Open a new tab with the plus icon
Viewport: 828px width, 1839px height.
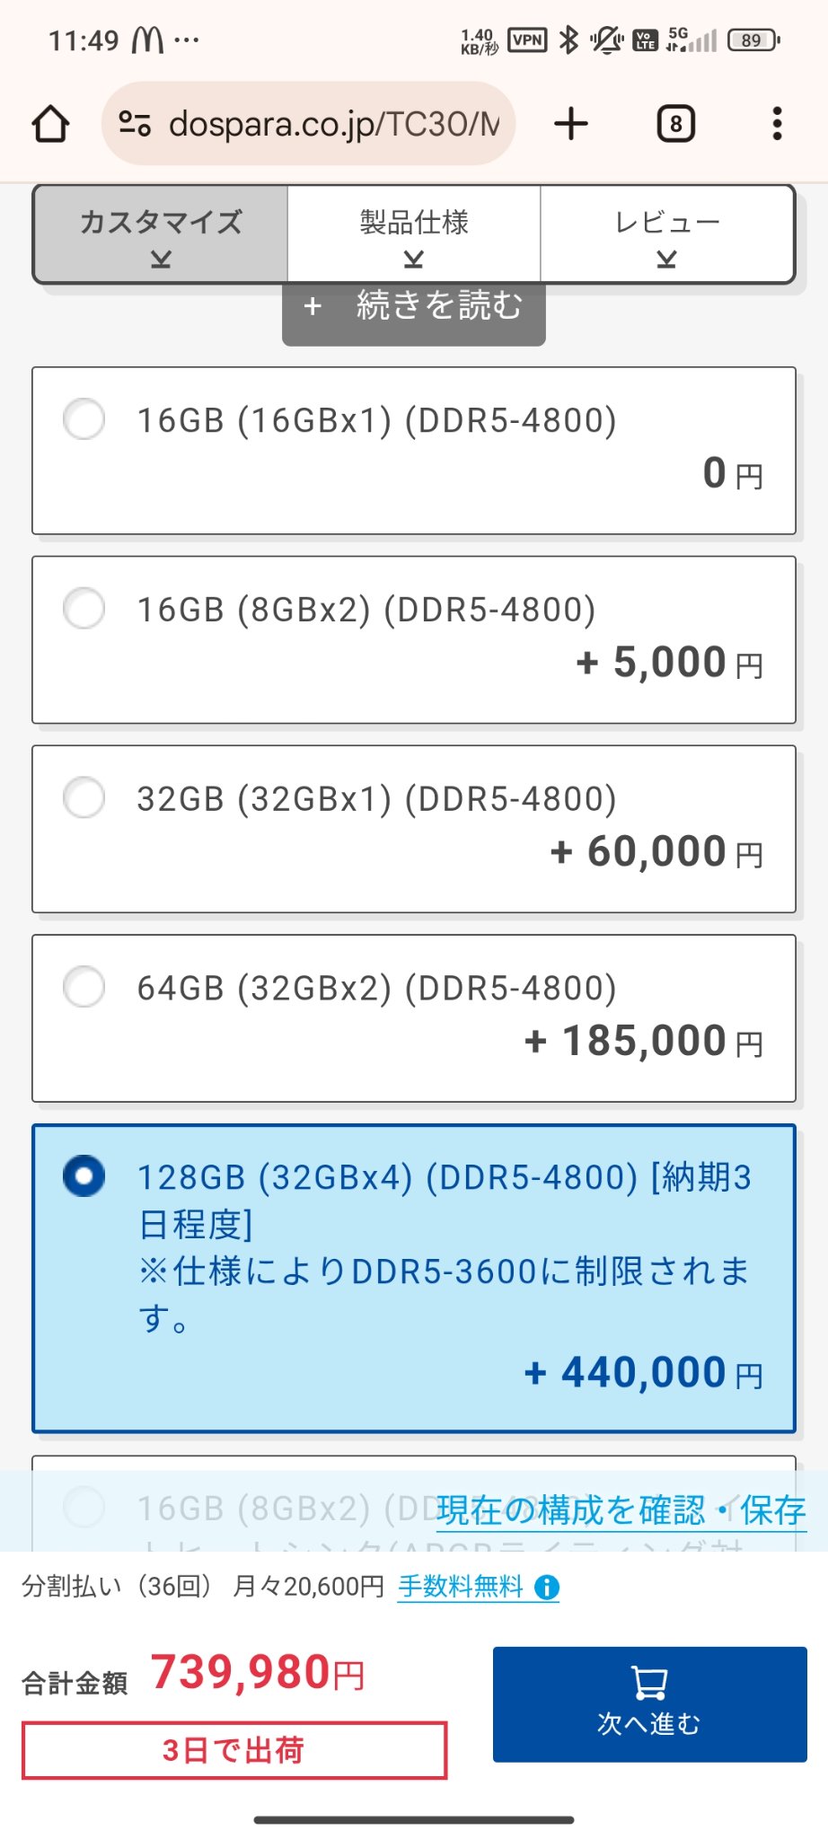click(x=571, y=124)
